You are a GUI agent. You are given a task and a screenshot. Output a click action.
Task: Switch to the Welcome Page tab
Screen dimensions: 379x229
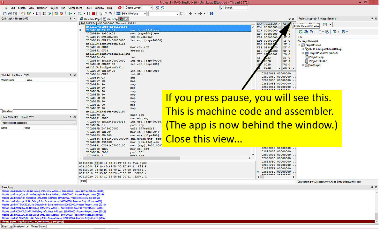coord(90,19)
